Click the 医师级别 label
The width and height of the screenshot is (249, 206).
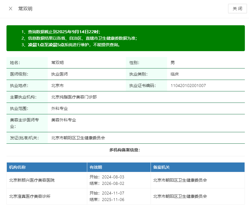click(x=19, y=74)
